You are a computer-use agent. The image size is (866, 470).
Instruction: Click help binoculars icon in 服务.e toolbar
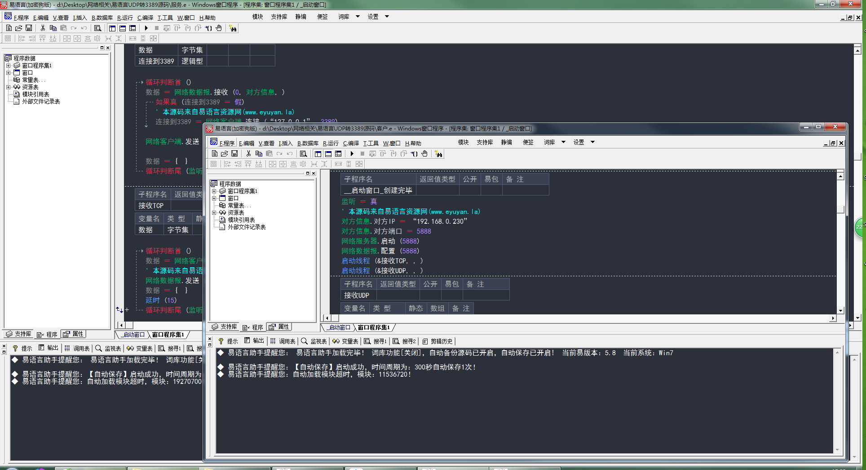coord(233,28)
